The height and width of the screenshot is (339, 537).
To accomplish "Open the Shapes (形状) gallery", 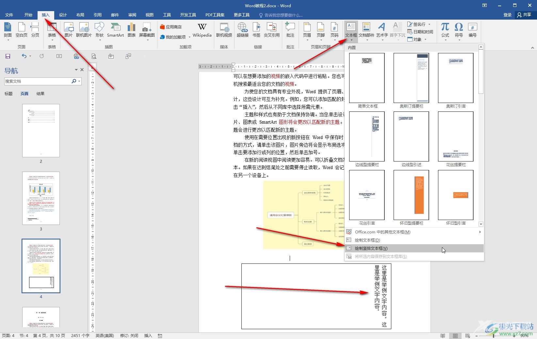I will click(x=99, y=31).
